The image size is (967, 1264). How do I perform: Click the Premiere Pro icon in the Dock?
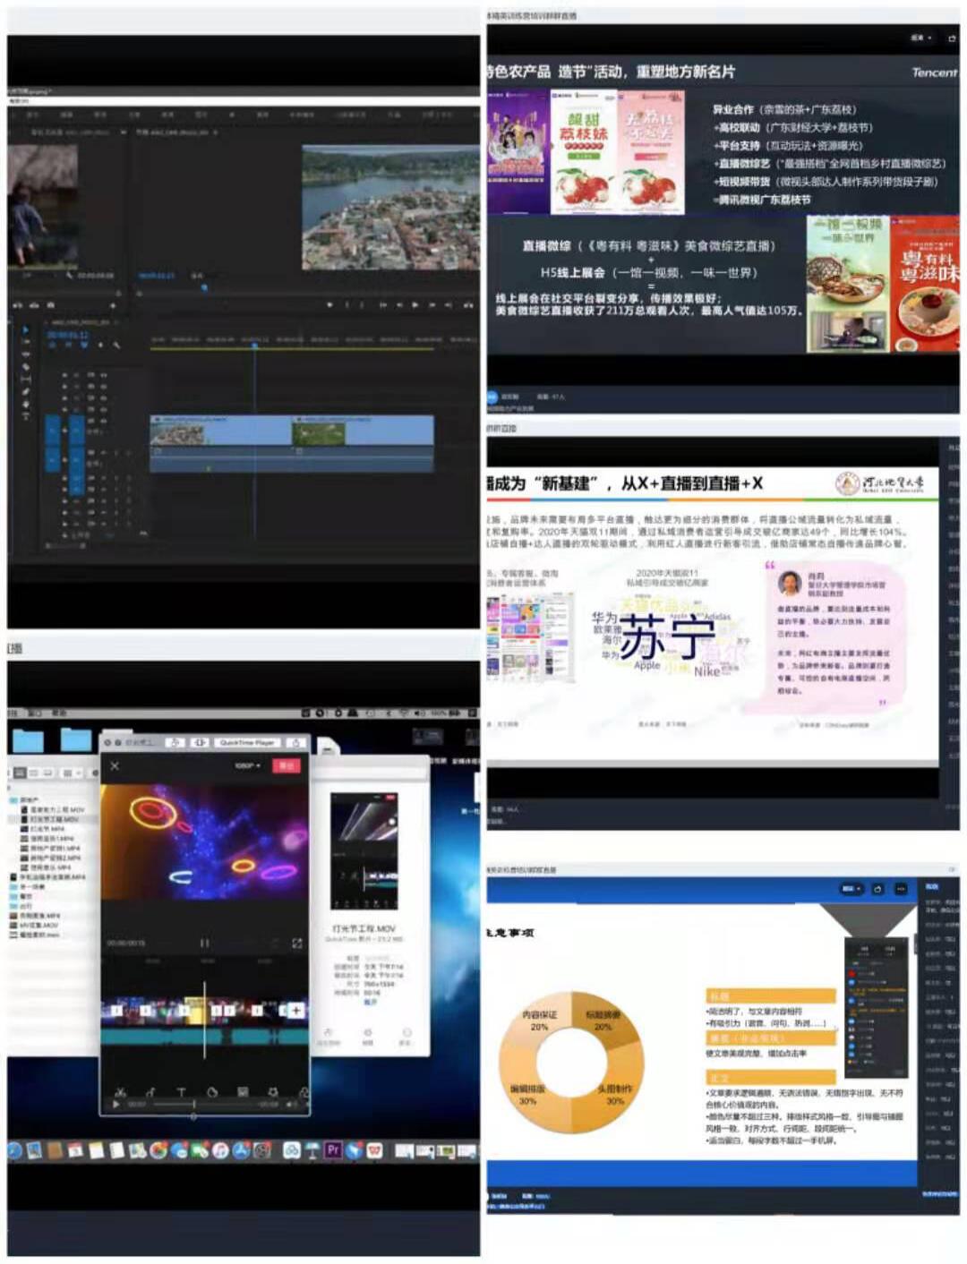(333, 1150)
